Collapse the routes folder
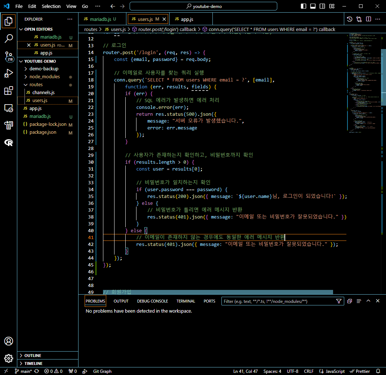 (x=48, y=85)
